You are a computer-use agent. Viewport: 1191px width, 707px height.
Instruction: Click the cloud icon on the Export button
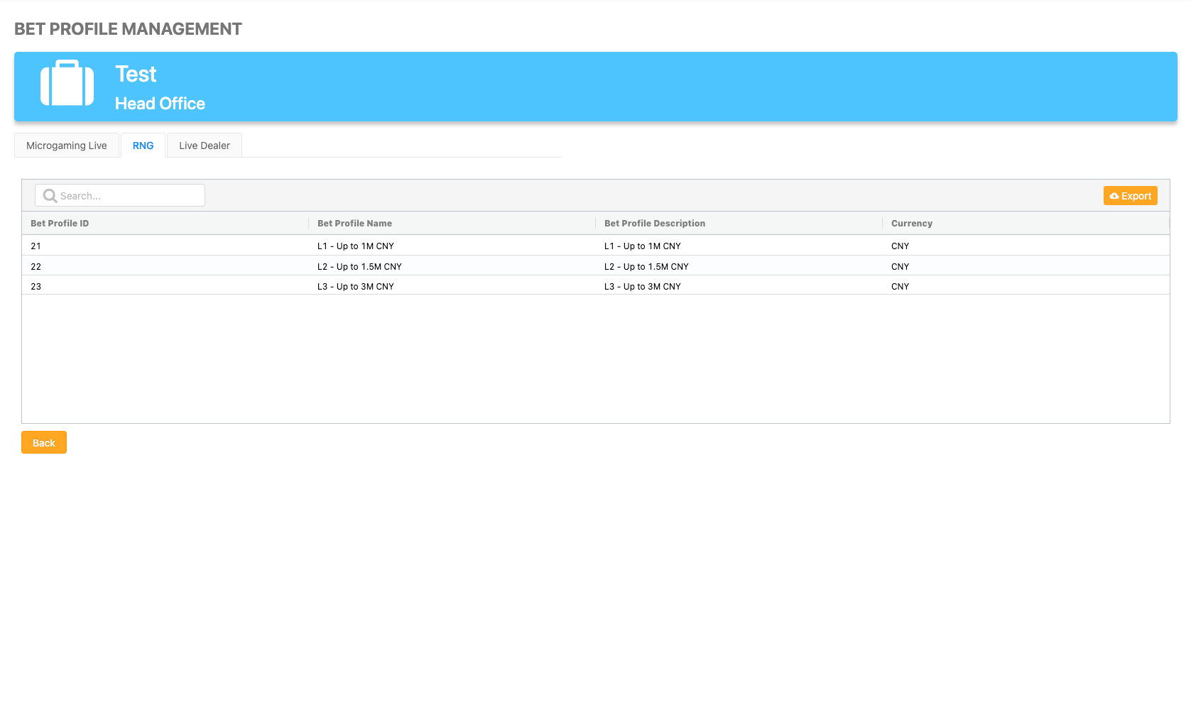[x=1114, y=196]
